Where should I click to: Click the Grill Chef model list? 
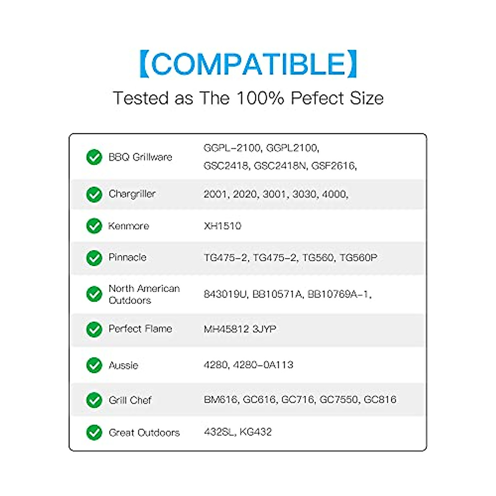coord(300,400)
